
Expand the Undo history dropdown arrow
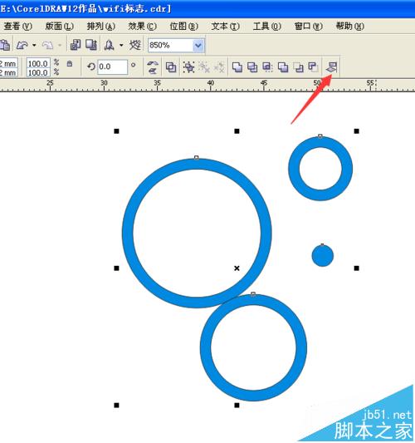pos(34,45)
